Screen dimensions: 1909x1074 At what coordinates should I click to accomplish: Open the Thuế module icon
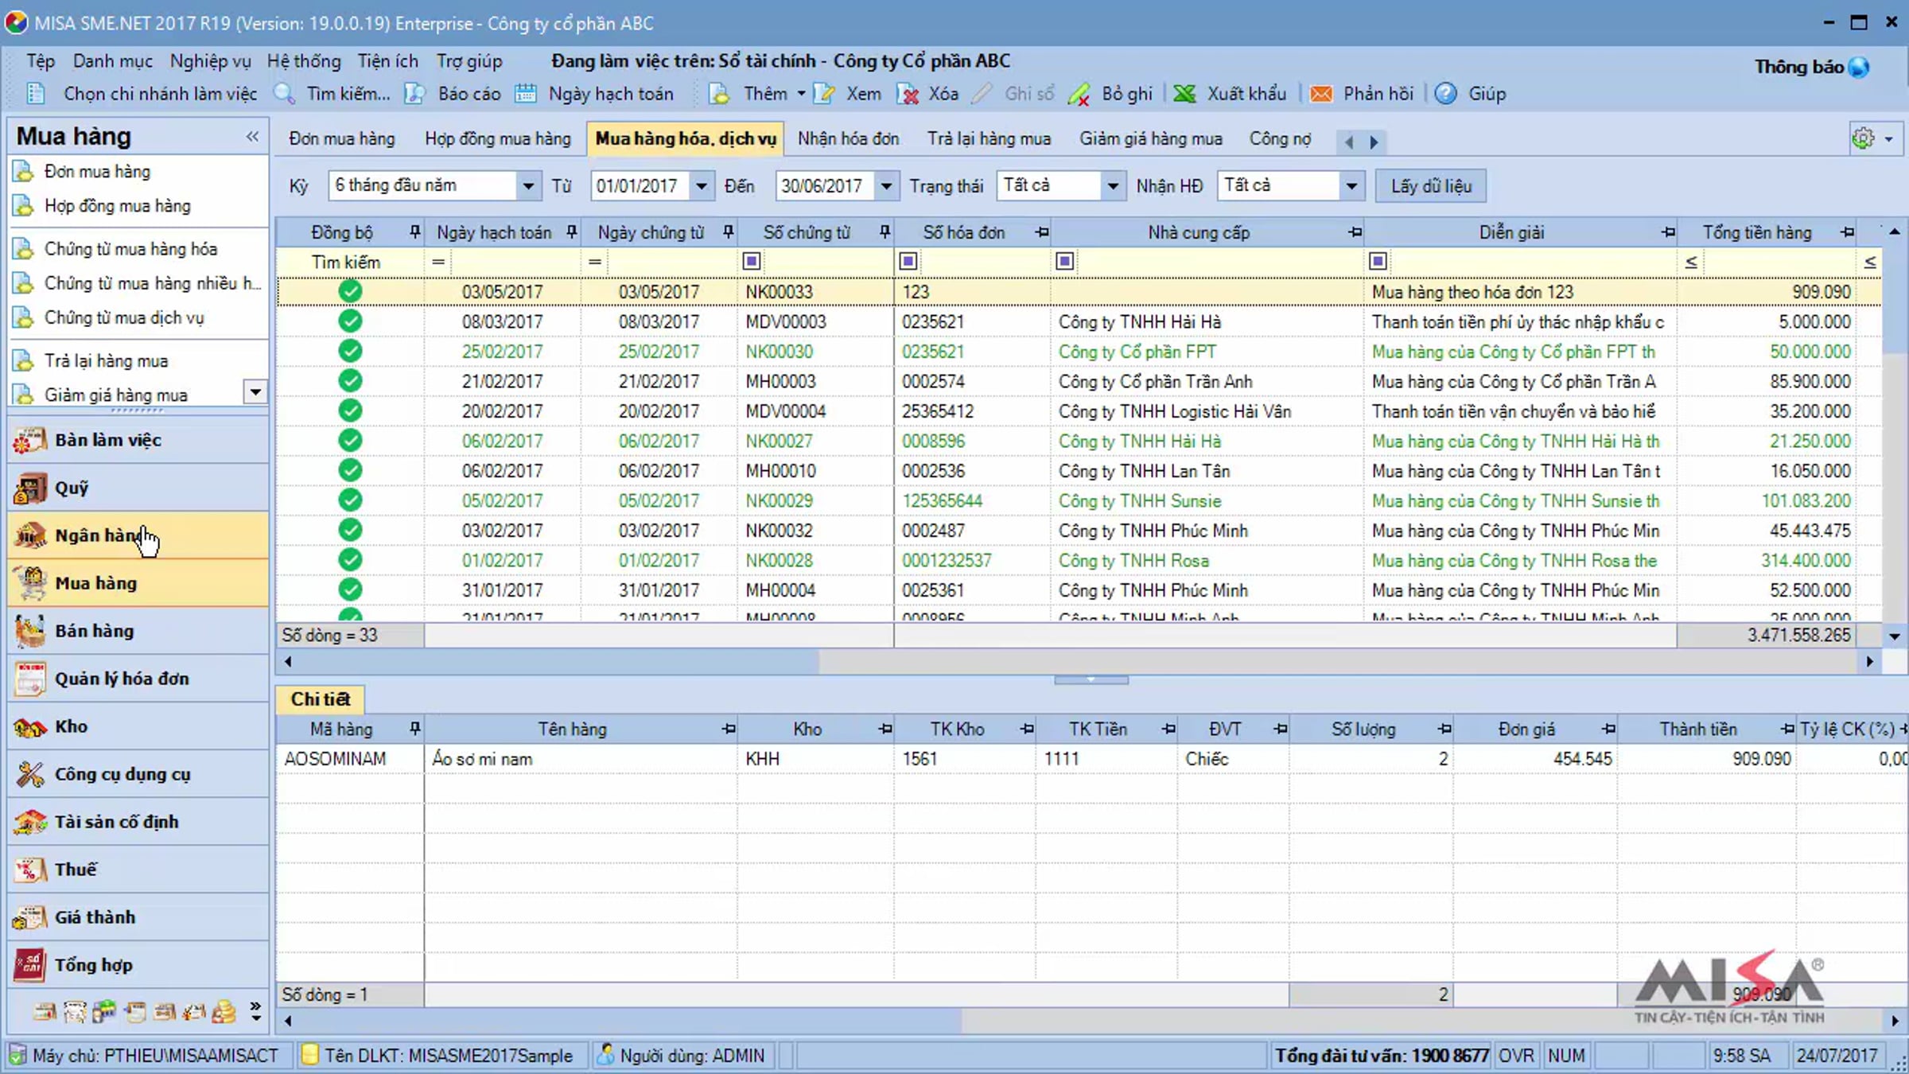(29, 870)
